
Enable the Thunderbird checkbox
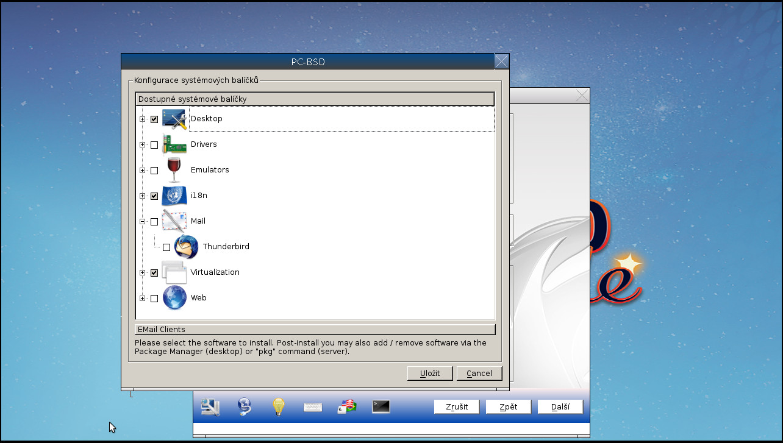coord(166,246)
